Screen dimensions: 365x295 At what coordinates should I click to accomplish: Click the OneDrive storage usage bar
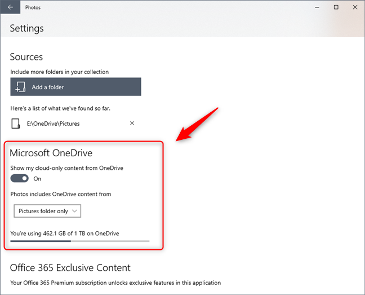(80, 241)
